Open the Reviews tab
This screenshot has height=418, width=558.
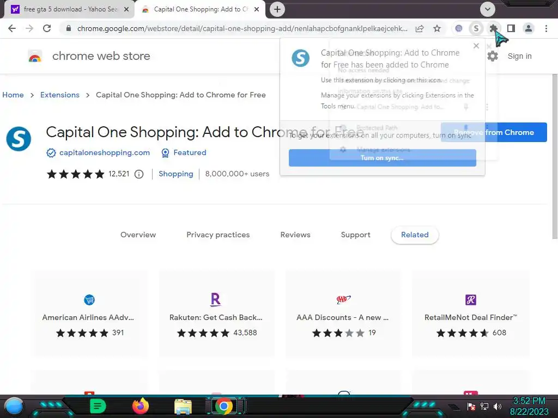(295, 235)
